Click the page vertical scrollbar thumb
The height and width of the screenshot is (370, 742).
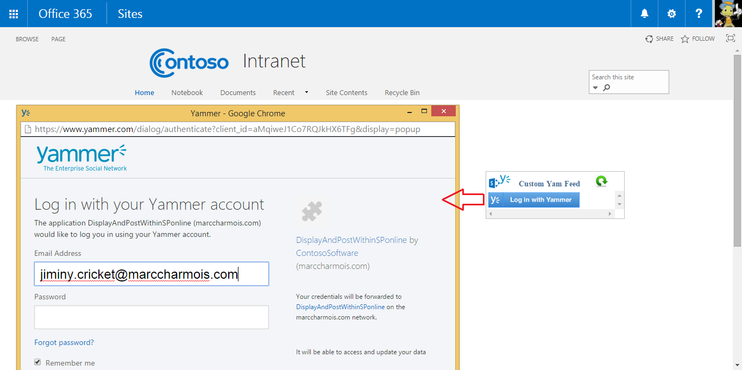coord(737,149)
